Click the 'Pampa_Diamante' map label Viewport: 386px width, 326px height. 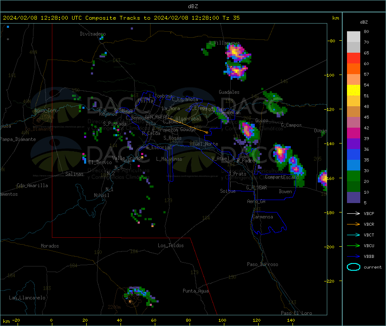tap(18, 139)
